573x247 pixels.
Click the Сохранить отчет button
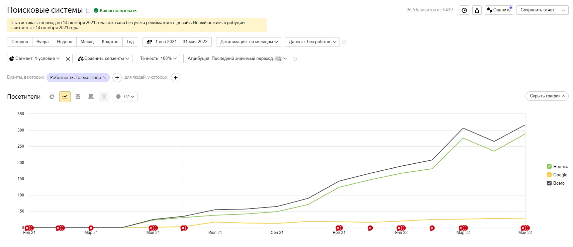point(537,10)
